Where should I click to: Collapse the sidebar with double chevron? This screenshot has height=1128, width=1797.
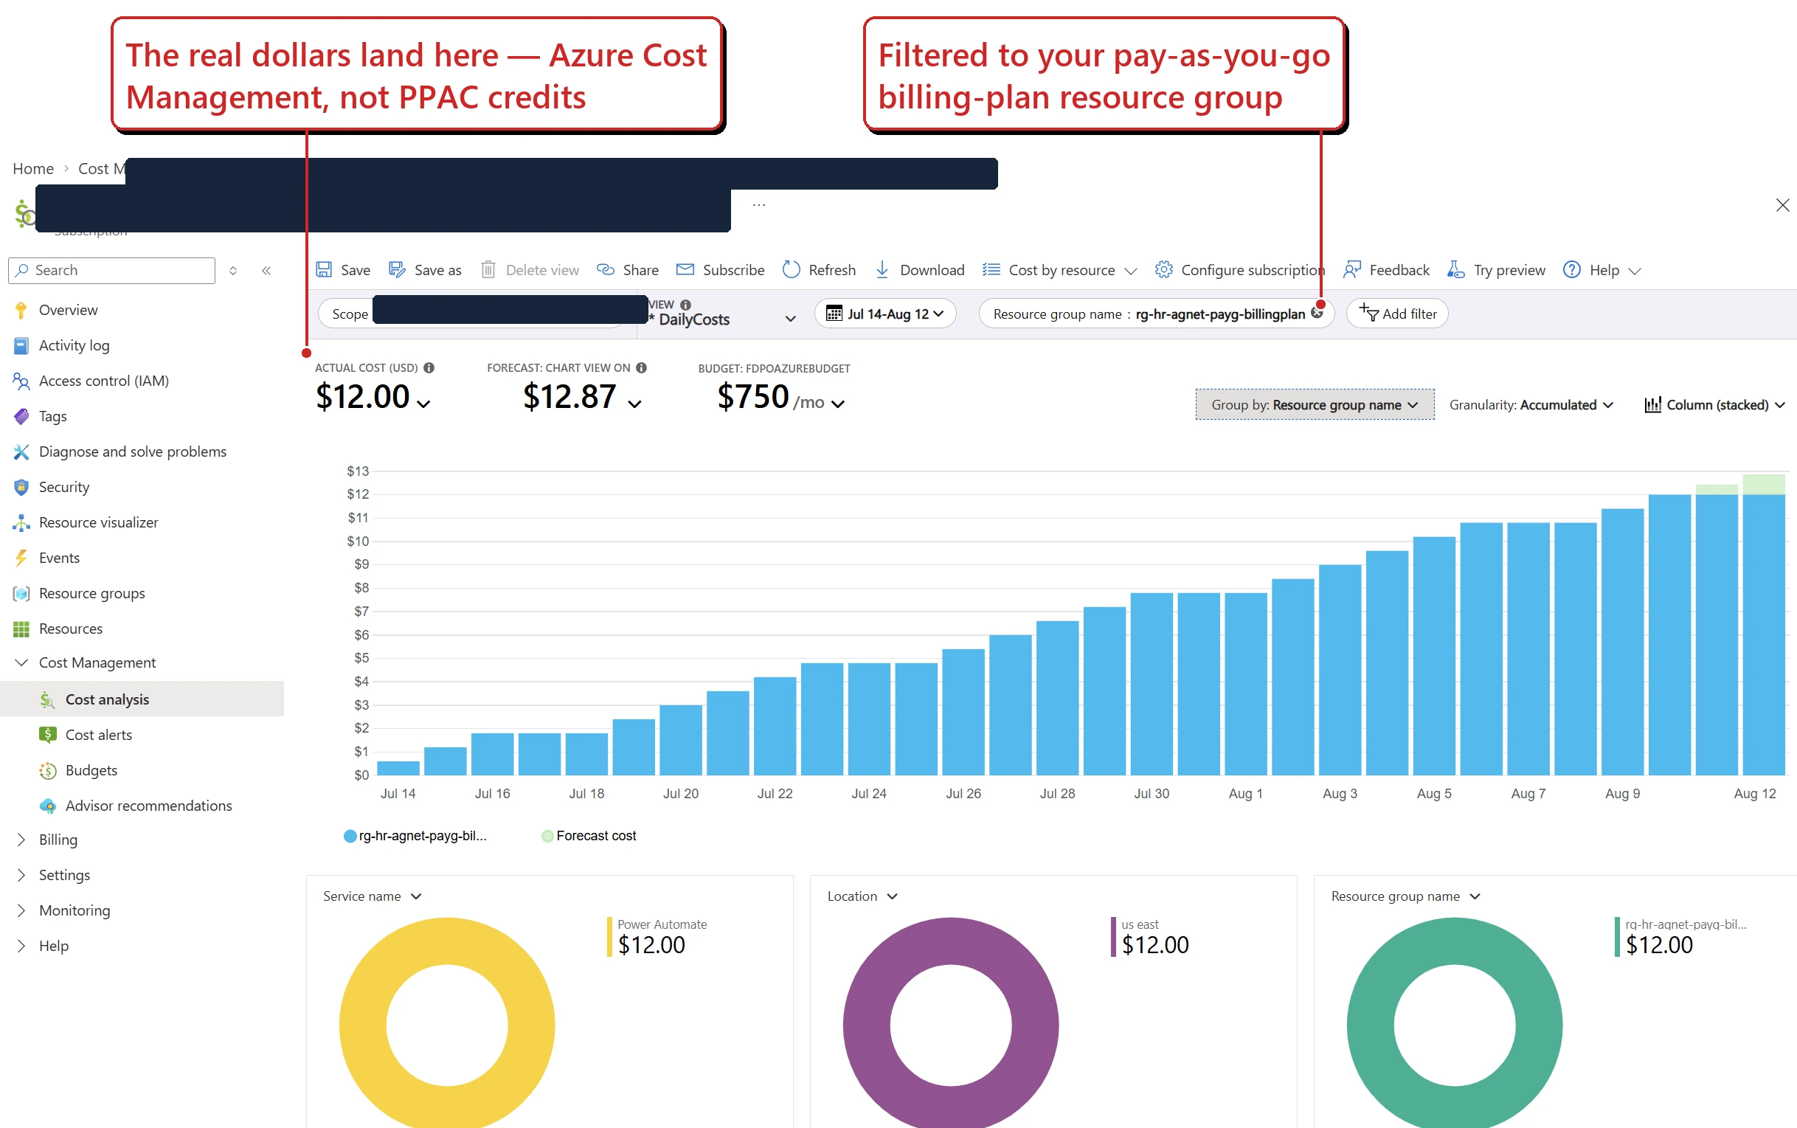point(266,271)
